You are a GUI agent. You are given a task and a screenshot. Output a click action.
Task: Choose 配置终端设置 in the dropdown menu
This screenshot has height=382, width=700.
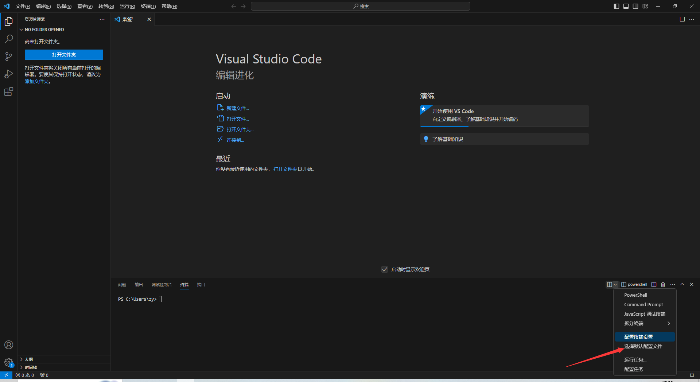coord(645,337)
